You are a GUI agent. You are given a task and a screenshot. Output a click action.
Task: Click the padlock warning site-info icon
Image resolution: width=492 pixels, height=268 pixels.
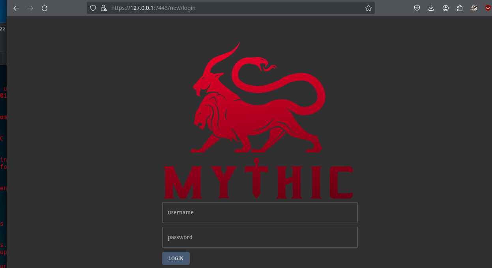pos(103,8)
